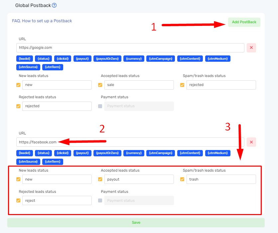Click the Add PostBack button
This screenshot has width=278, height=233.
pos(244,22)
